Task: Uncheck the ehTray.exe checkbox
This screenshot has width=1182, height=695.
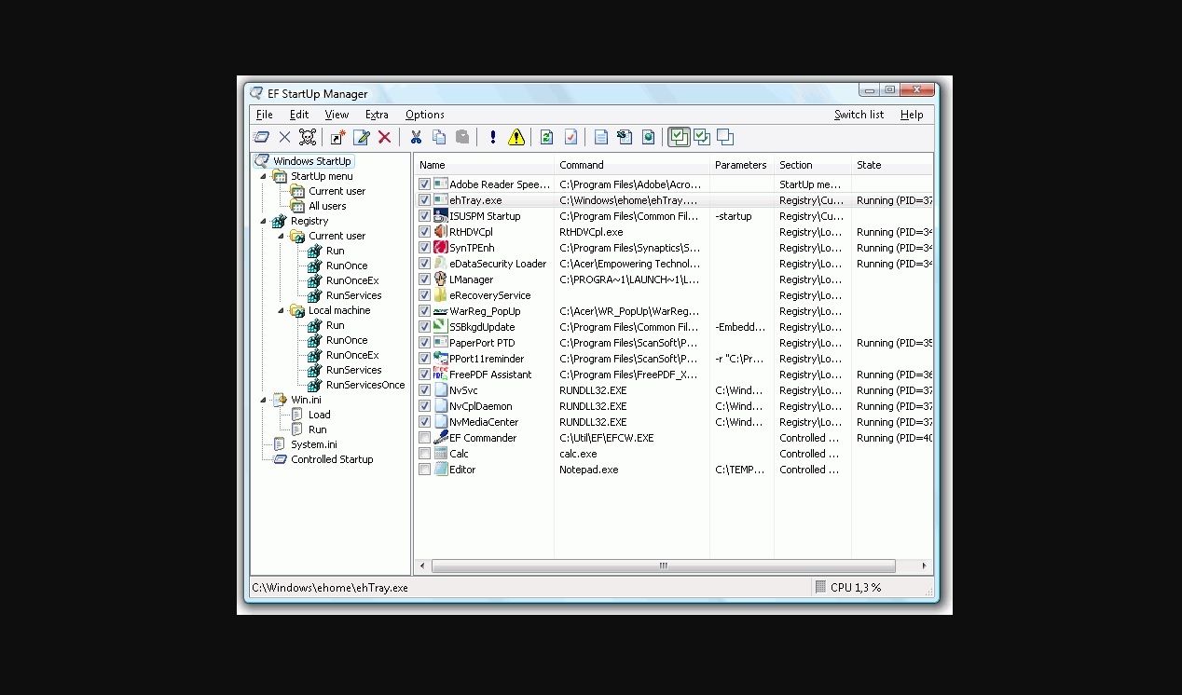Action: 425,200
